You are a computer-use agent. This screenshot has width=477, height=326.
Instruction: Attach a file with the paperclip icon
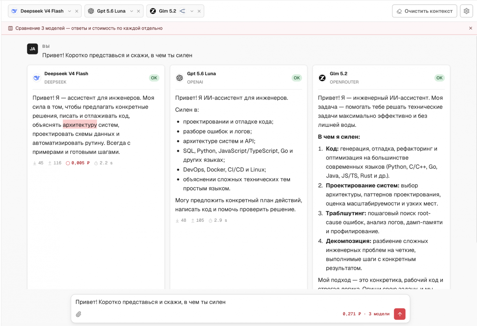(x=79, y=314)
